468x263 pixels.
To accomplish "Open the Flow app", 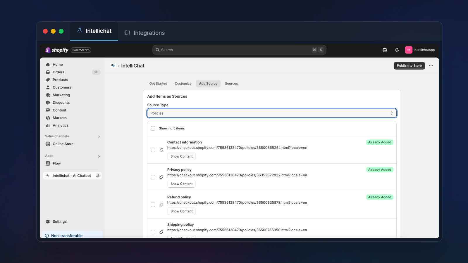I will [56, 163].
